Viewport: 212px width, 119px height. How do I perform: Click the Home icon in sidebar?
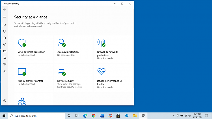[x=5, y=25]
